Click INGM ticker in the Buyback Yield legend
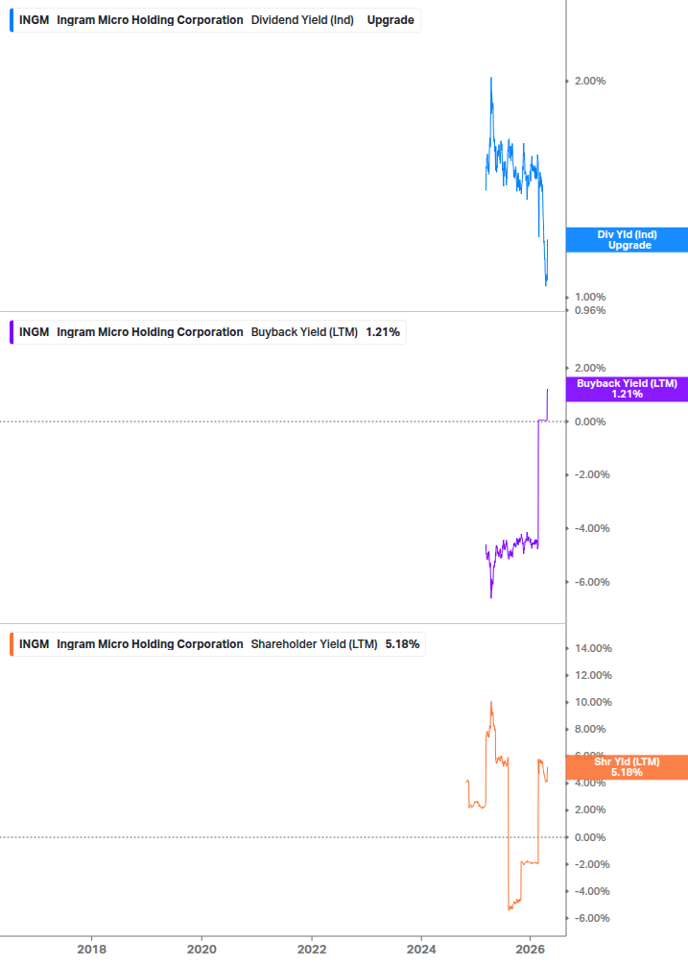Viewport: 688px width, 965px height. (34, 332)
